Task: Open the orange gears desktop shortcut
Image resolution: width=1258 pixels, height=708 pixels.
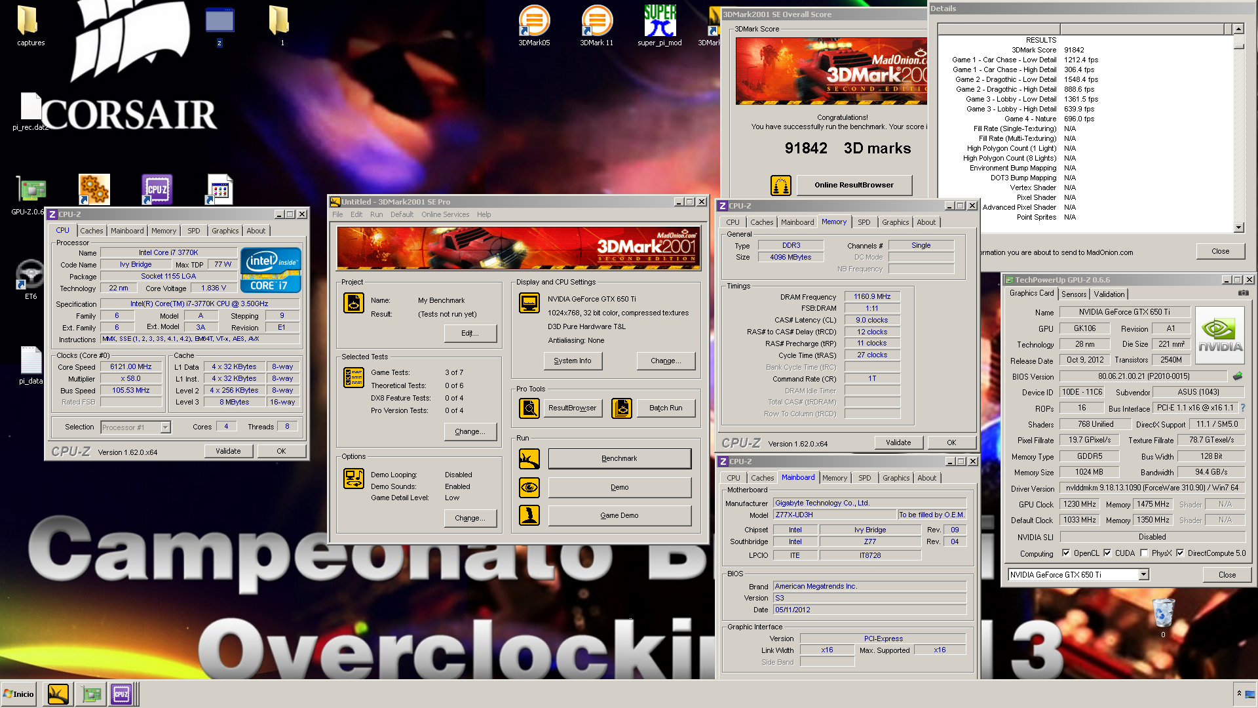Action: tap(94, 189)
